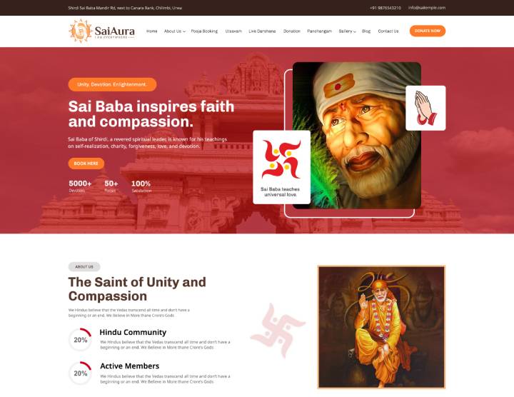Image resolution: width=514 pixels, height=397 pixels.
Task: Select the Donation menu link
Action: point(292,31)
